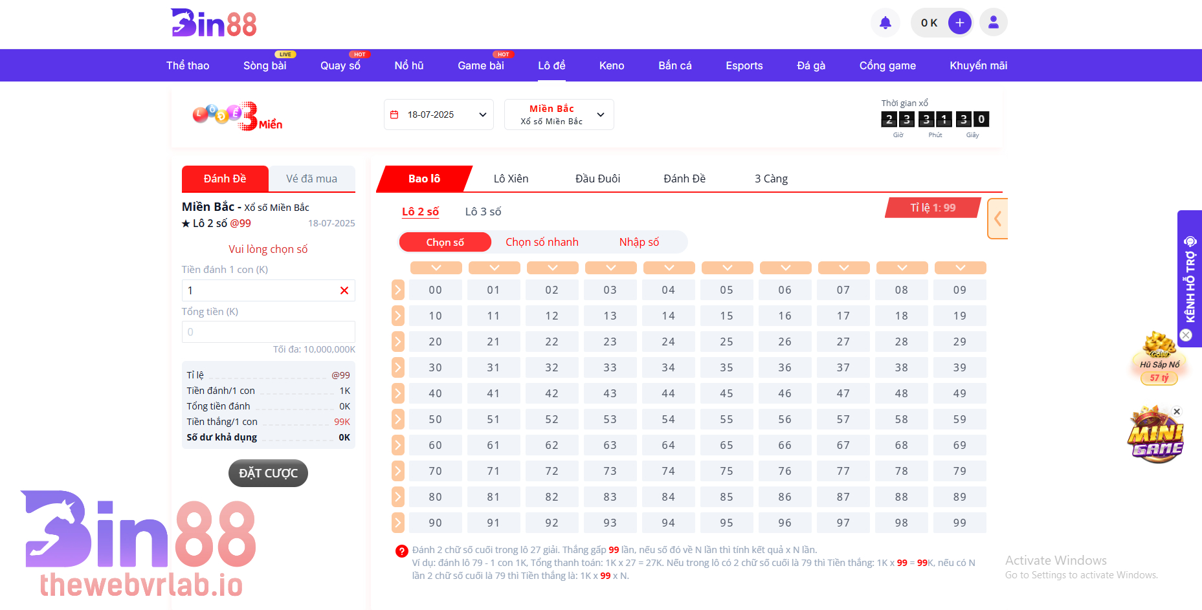Open the 18-07-2025 date dropdown
Screen dimensions: 1202x610
438,114
